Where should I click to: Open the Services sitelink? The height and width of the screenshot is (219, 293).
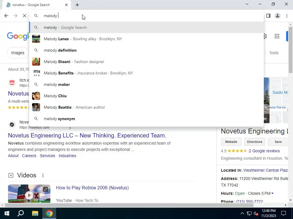point(47,156)
